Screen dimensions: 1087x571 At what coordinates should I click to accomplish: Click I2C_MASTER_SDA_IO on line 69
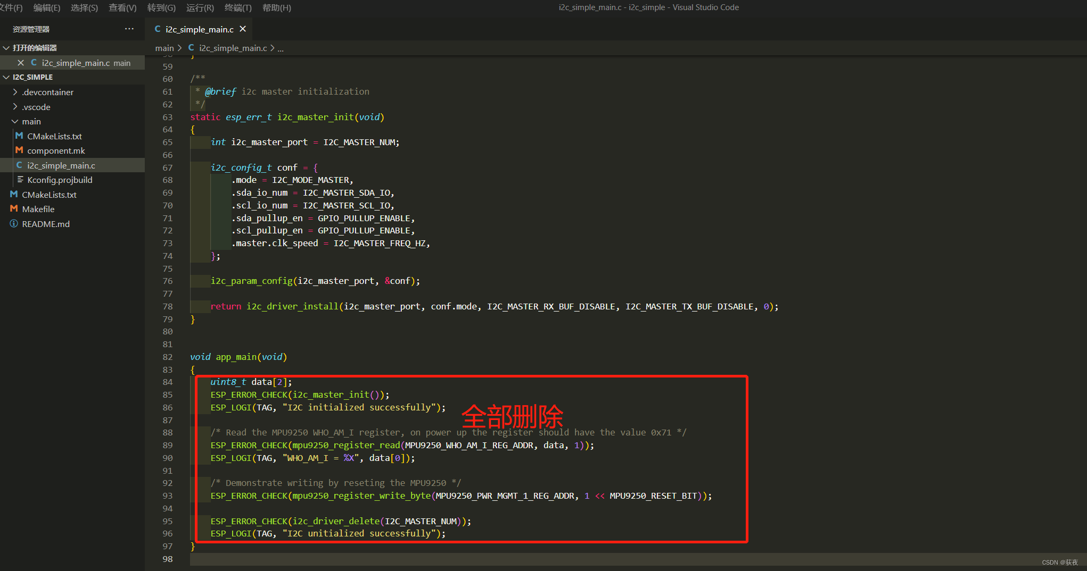[346, 193]
